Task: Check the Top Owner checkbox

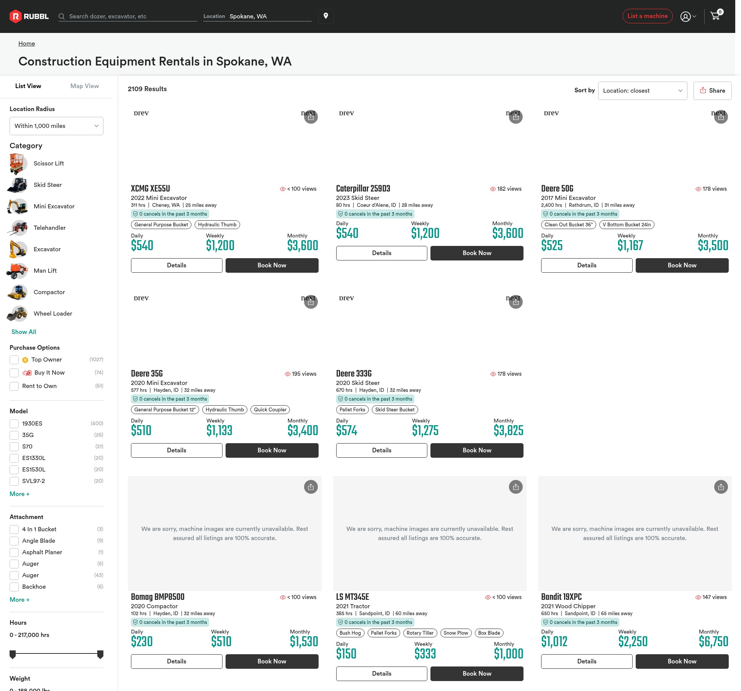Action: coord(14,360)
